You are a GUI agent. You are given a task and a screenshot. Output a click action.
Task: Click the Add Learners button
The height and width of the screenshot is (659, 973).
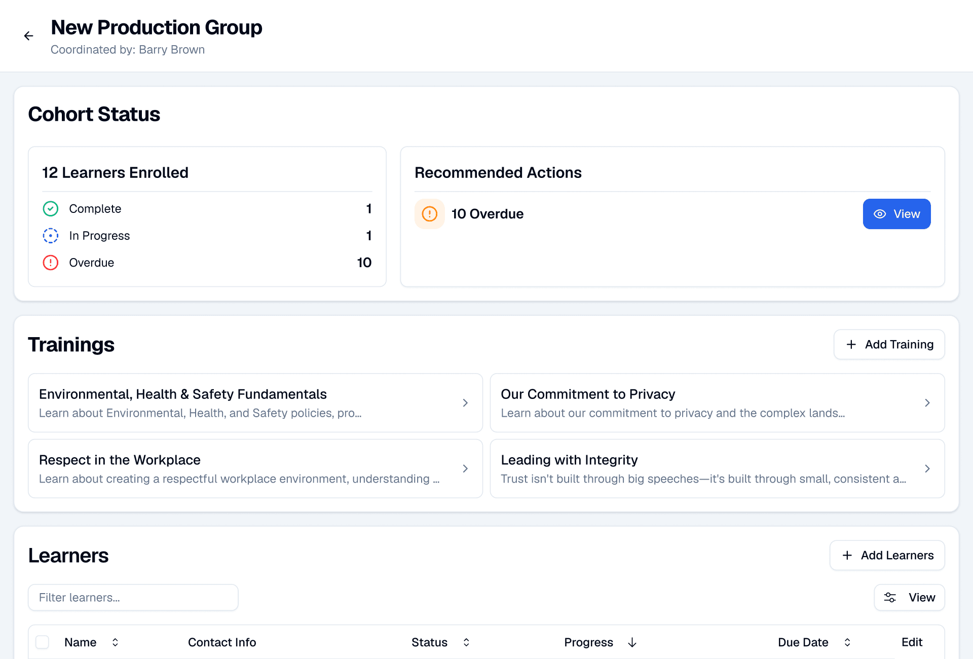click(x=887, y=555)
